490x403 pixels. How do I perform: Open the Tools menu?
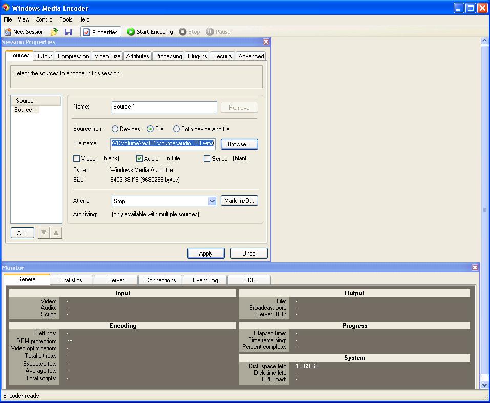click(66, 19)
